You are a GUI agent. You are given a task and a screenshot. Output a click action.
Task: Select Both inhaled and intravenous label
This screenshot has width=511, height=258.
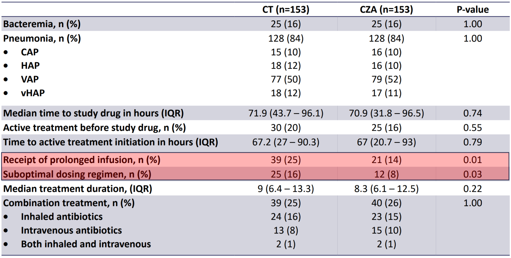[86, 244]
